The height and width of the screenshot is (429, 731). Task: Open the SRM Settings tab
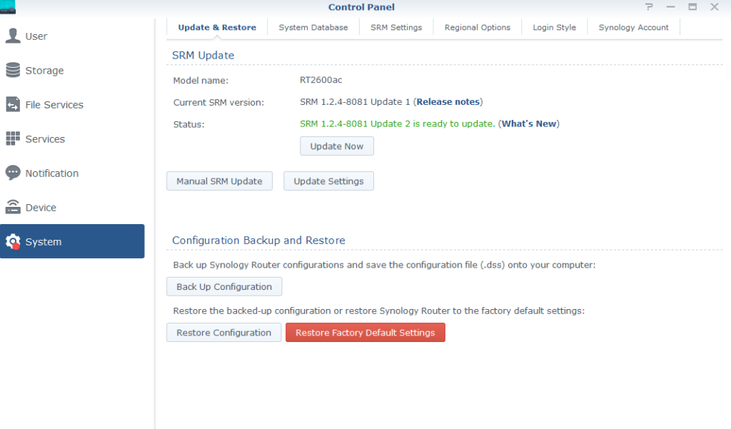pyautogui.click(x=396, y=27)
